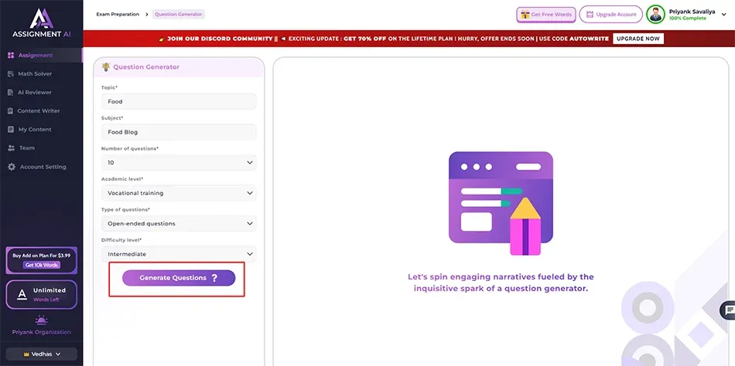Click the Exam Preparation breadcrumb
735x366 pixels.
[x=118, y=15]
